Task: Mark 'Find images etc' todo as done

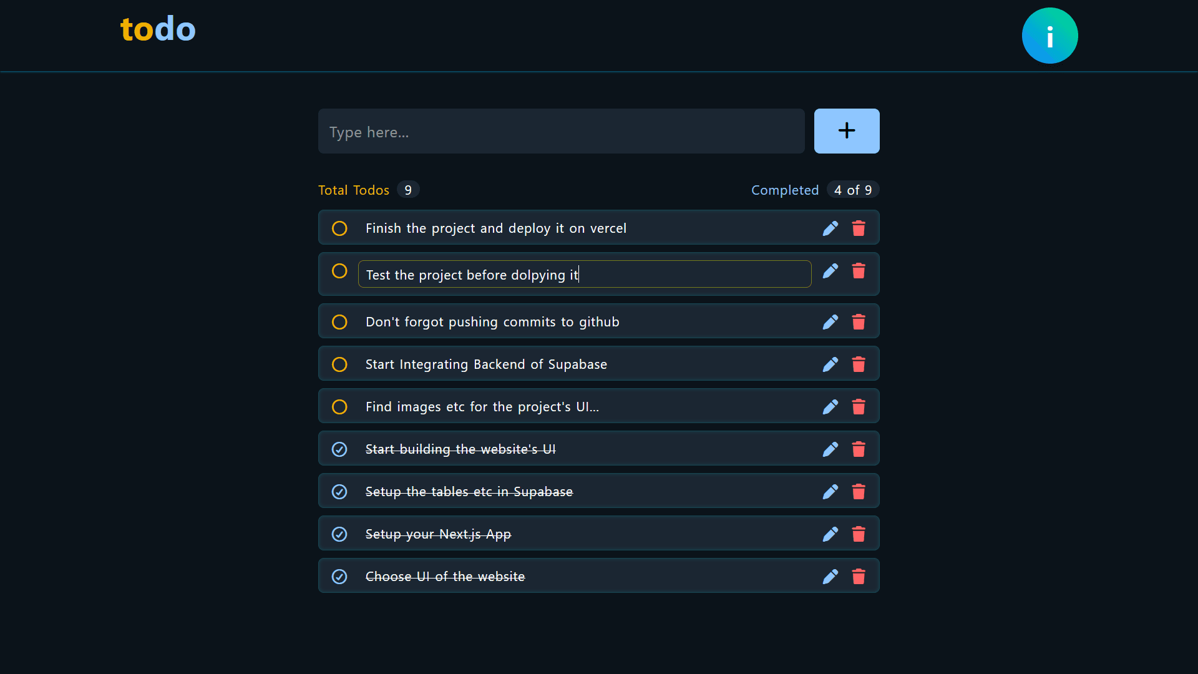Action: 339,407
